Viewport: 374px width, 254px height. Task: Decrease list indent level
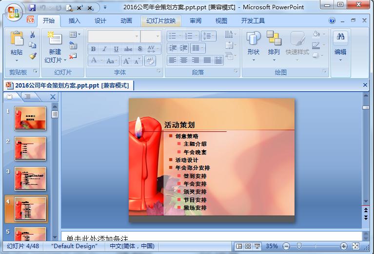point(173,48)
